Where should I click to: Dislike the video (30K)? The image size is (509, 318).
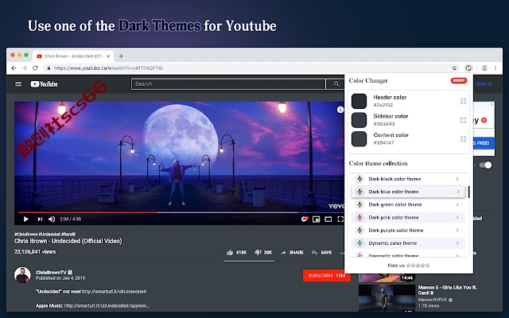point(263,253)
